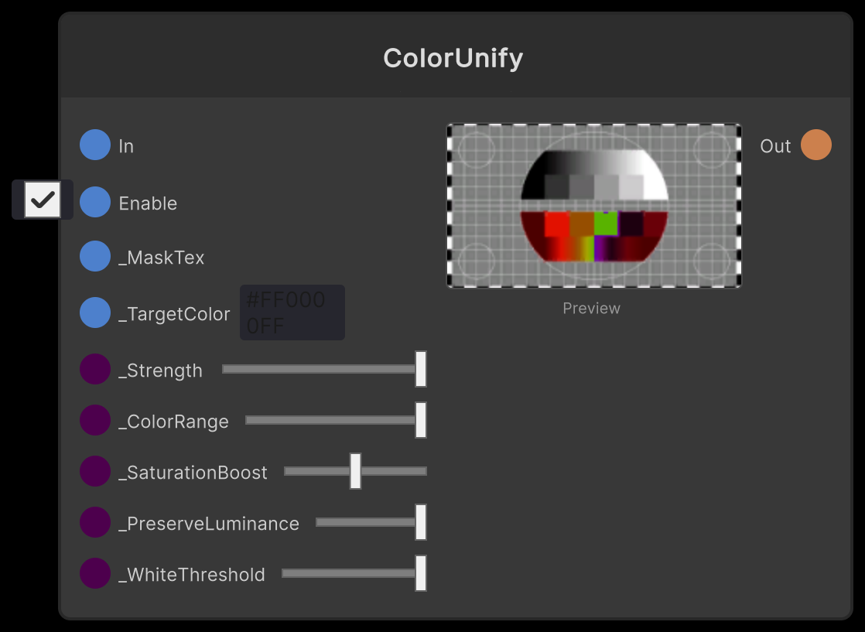Screen dimensions: 865x632
Task: Click the _SaturationBoost port socket
Action: [95, 471]
